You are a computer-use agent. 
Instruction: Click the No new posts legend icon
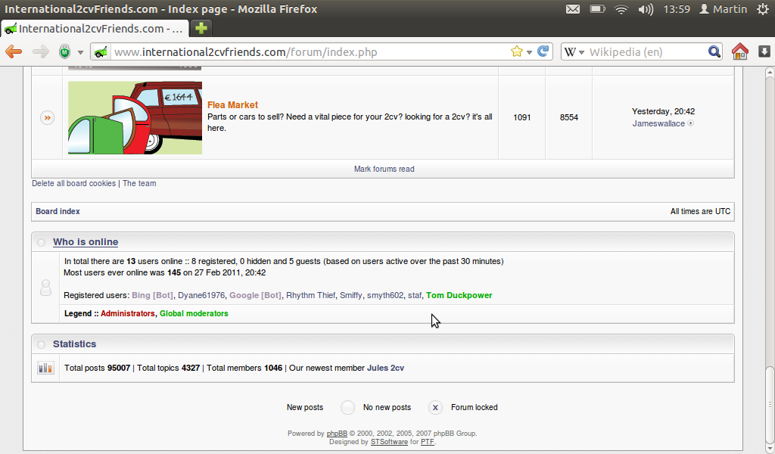coord(348,408)
